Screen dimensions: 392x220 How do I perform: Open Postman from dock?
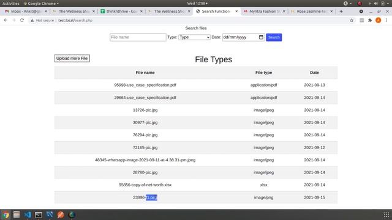pos(61,215)
